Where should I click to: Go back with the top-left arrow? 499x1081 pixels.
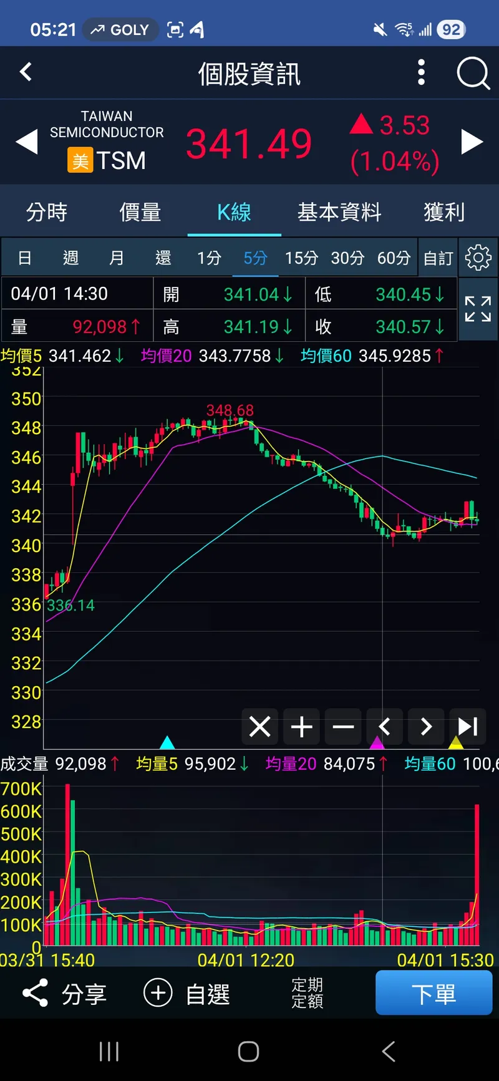(x=26, y=72)
